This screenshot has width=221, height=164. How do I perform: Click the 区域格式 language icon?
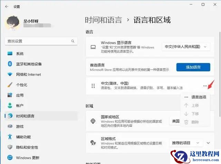[93, 143]
